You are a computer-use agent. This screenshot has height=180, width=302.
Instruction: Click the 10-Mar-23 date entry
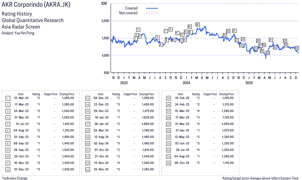point(21,98)
